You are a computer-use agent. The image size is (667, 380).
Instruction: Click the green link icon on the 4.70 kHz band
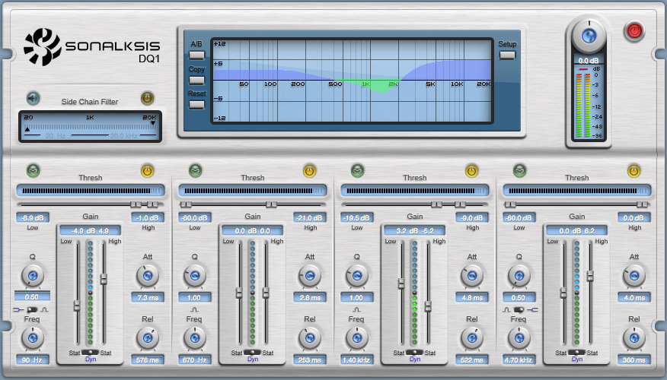coord(519,170)
